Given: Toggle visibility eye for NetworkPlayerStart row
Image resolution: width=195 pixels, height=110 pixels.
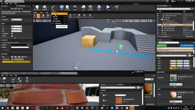Looking at the screenshot, I should pyautogui.click(x=158, y=28).
